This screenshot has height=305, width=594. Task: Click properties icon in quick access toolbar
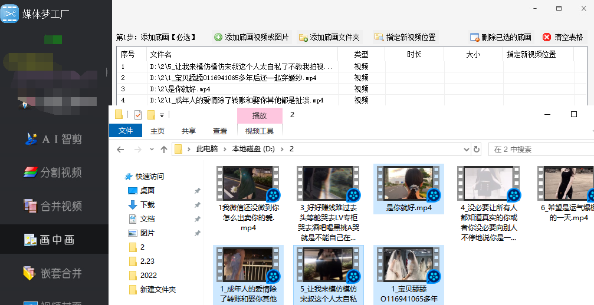click(138, 114)
